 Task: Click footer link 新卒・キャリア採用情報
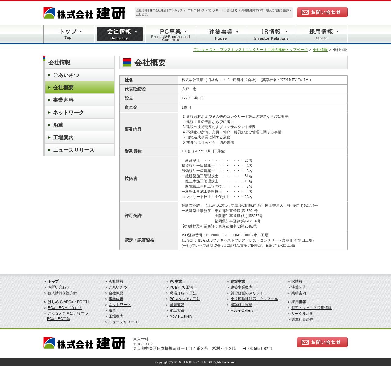(312, 308)
